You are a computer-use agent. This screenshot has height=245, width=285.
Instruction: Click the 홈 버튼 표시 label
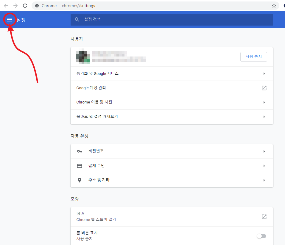[x=87, y=233]
